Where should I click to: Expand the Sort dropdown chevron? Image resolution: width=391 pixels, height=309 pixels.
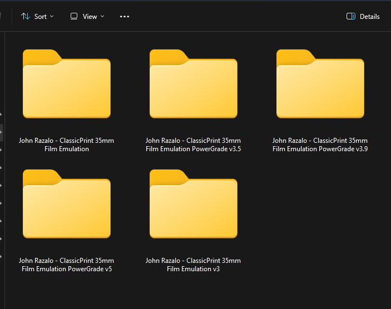coord(52,17)
